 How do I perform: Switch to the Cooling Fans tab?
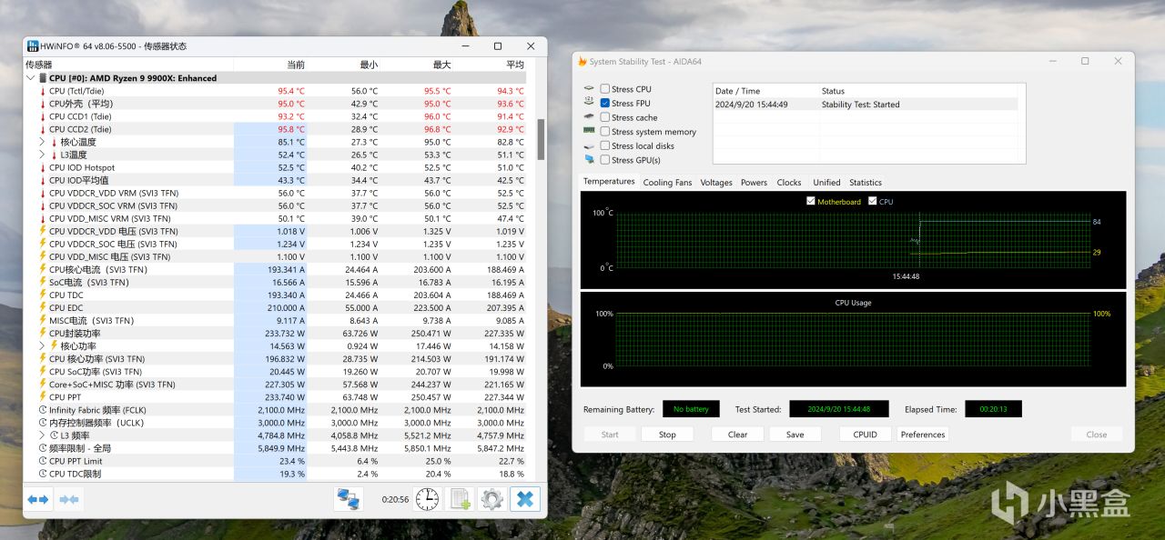point(667,182)
